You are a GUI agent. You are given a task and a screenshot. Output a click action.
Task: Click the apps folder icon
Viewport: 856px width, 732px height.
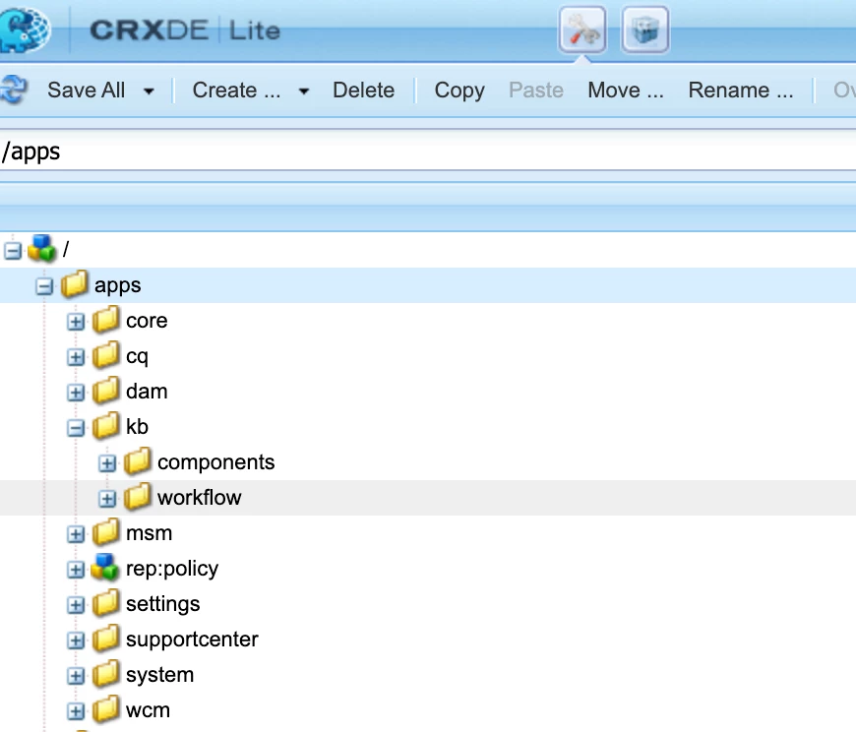click(74, 284)
